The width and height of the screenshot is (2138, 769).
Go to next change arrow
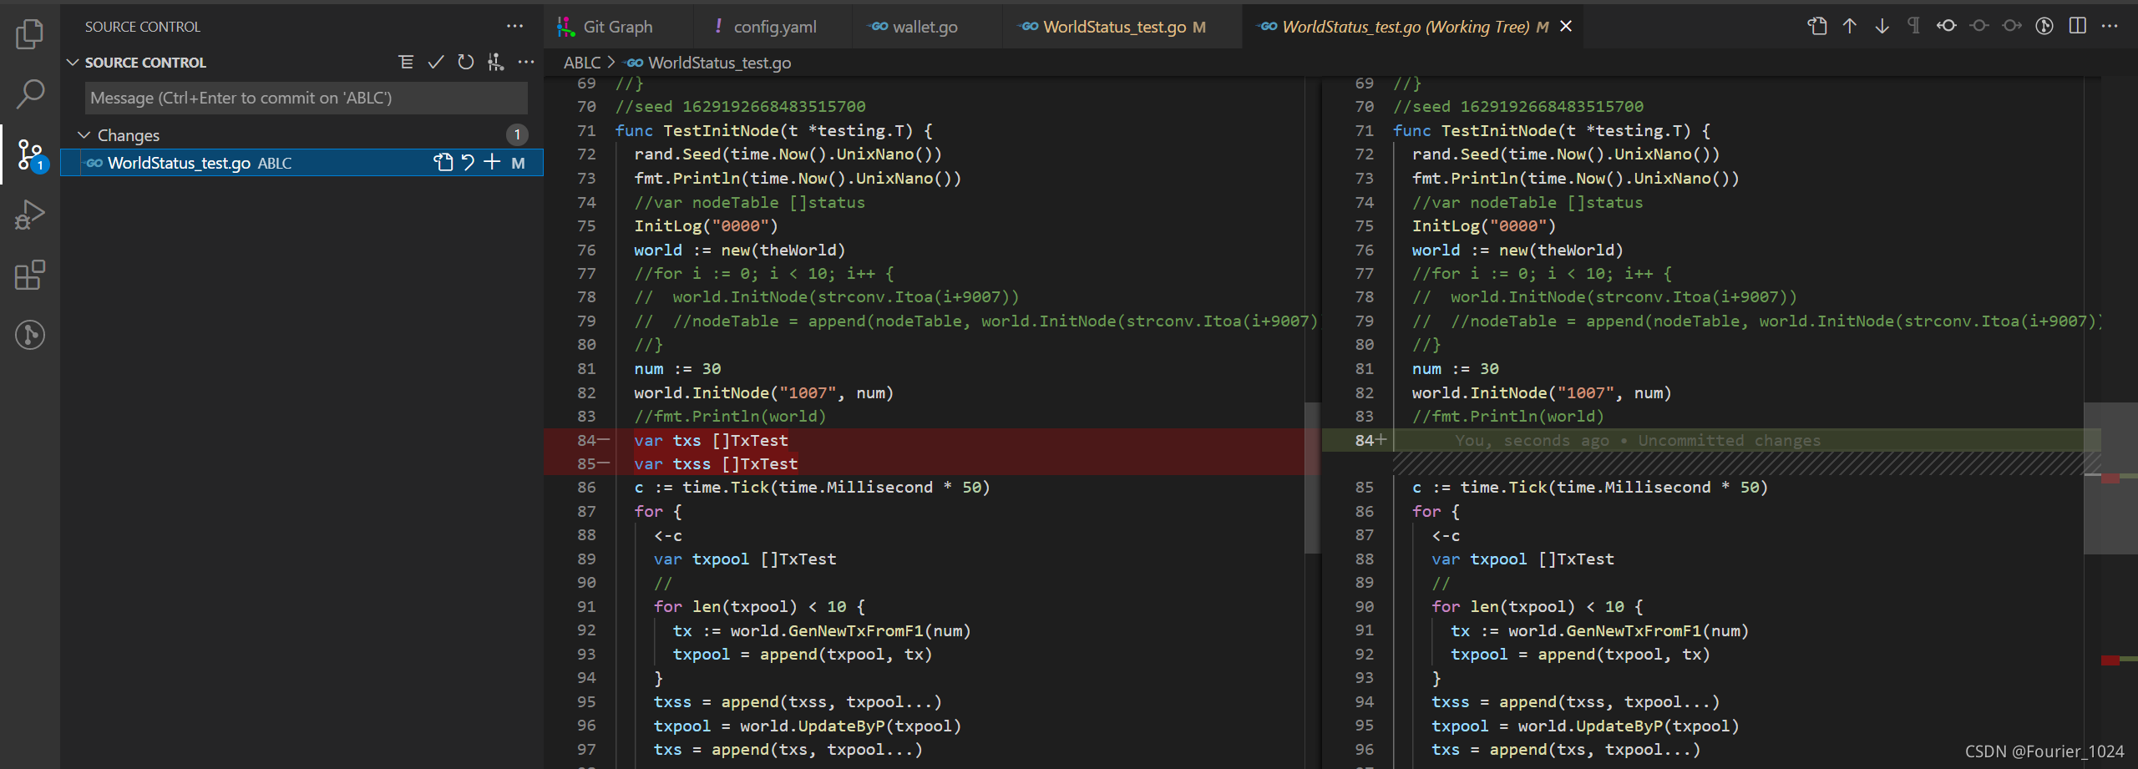click(1882, 26)
